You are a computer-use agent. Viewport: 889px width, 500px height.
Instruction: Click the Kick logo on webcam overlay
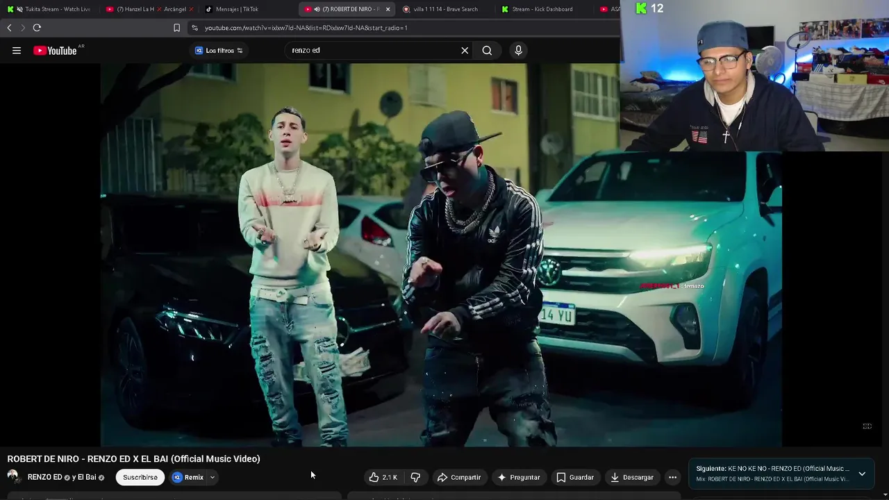click(641, 8)
